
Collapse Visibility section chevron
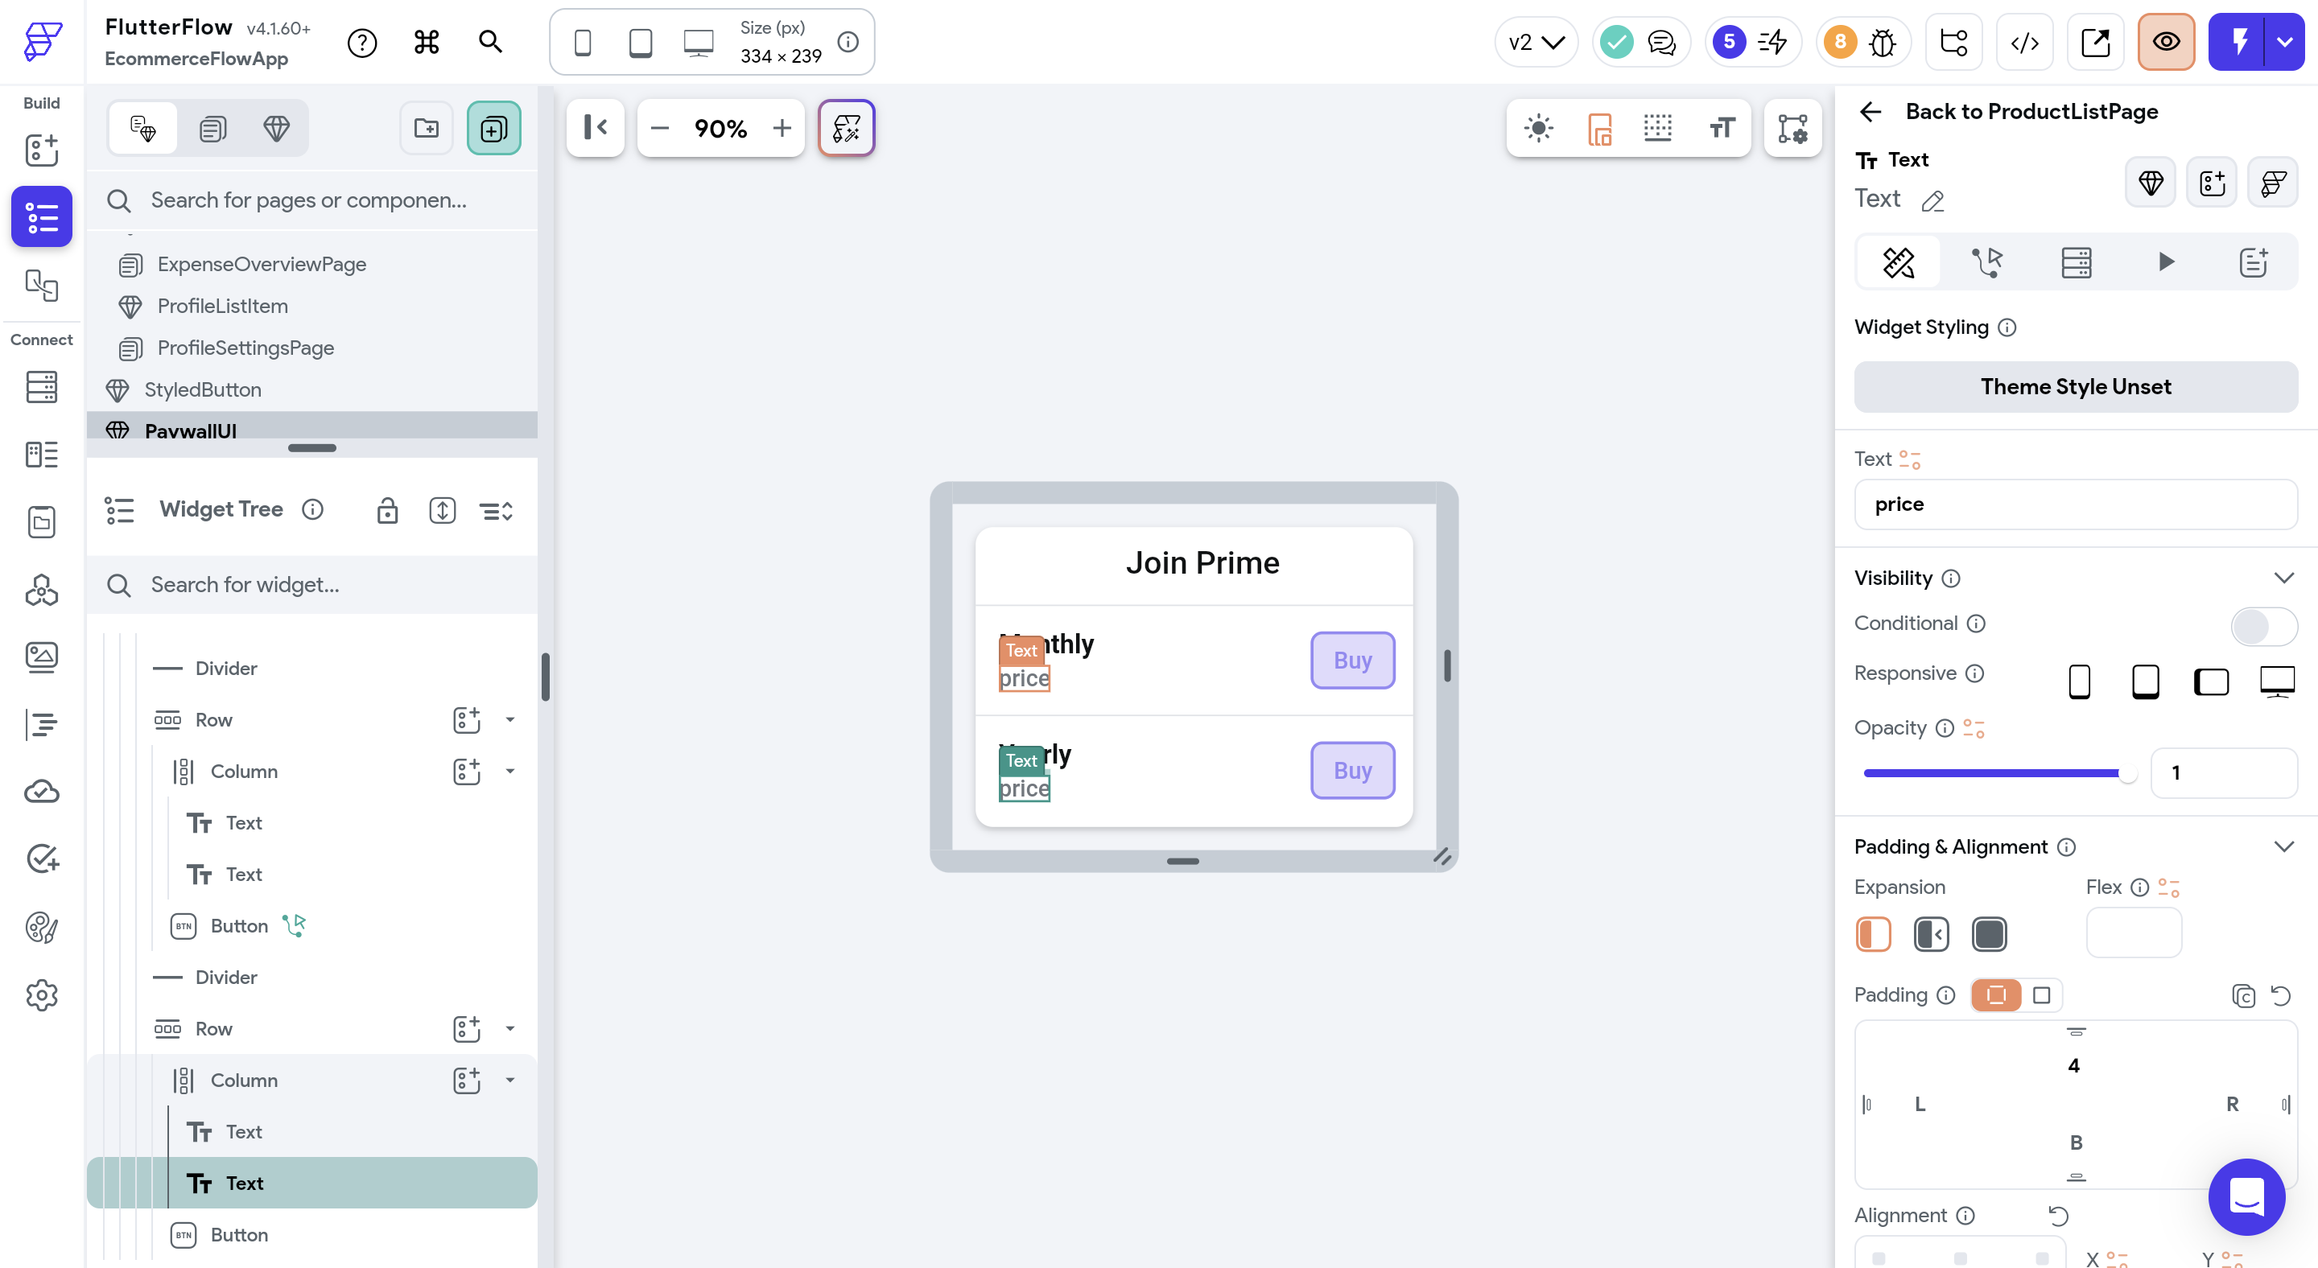click(x=2283, y=578)
